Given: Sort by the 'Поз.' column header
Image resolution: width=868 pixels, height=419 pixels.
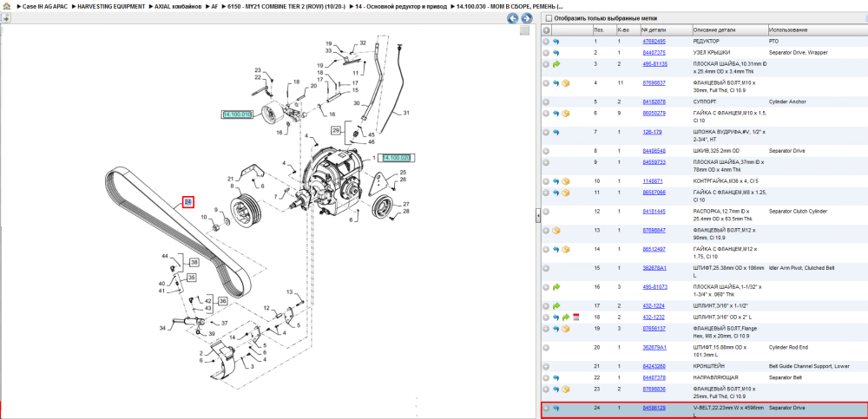Looking at the screenshot, I should pyautogui.click(x=603, y=29).
